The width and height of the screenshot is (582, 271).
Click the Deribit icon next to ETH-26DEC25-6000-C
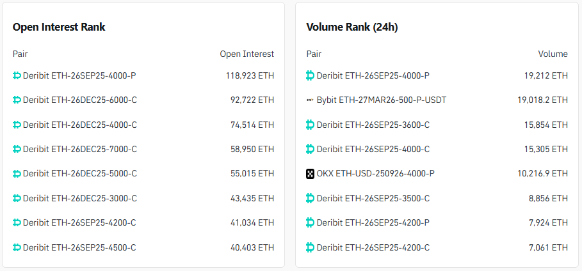pyautogui.click(x=17, y=100)
